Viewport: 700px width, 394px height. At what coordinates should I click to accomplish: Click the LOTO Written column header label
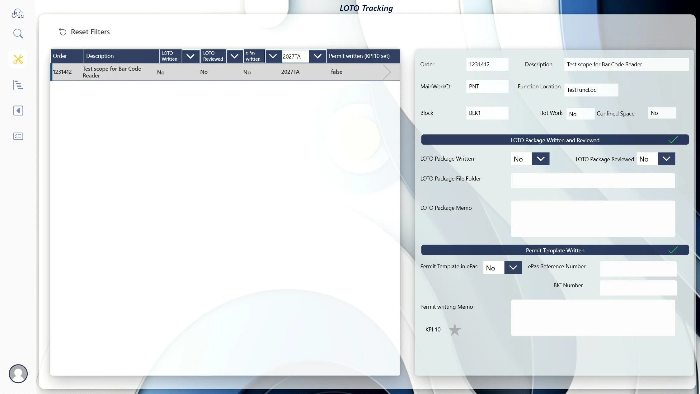170,56
